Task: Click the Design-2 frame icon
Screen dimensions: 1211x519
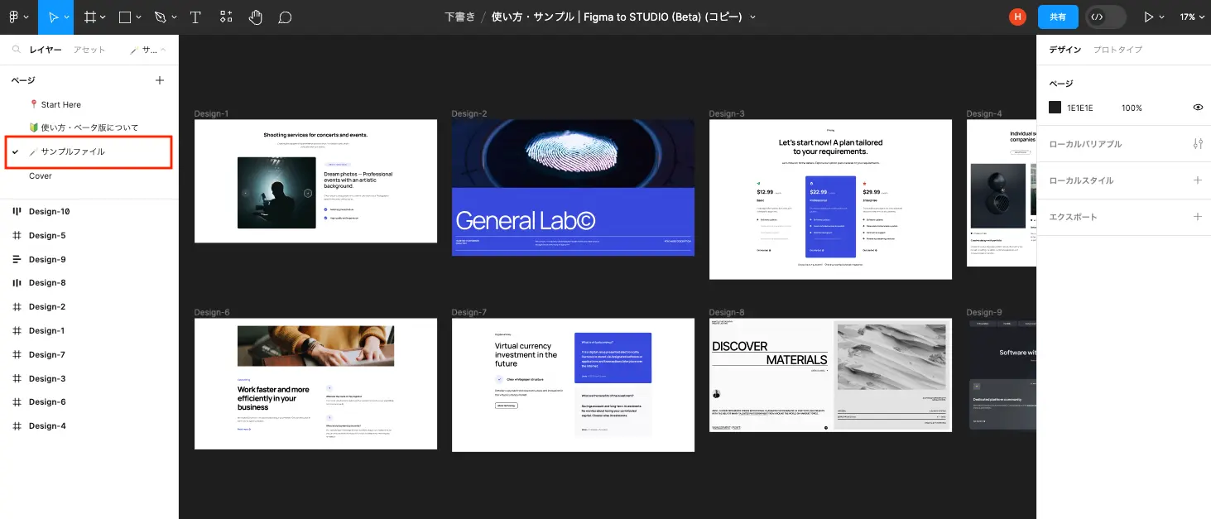Action: (x=17, y=306)
